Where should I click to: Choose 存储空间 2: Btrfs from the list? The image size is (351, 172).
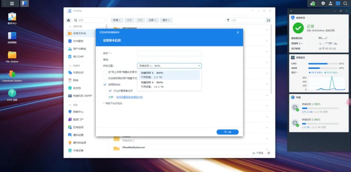pyautogui.click(x=169, y=85)
